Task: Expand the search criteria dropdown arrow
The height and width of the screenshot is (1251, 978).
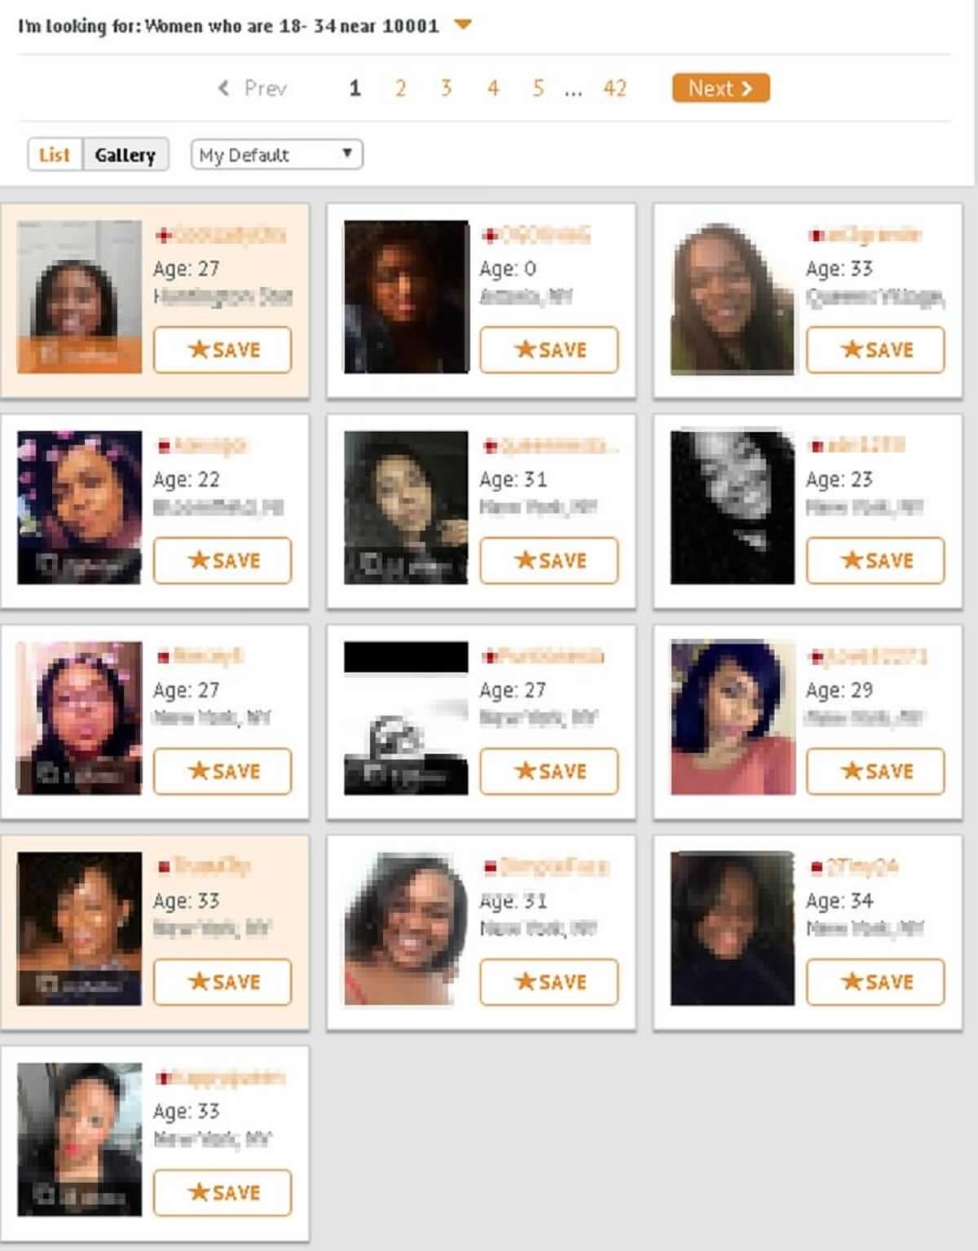Action: (x=463, y=25)
